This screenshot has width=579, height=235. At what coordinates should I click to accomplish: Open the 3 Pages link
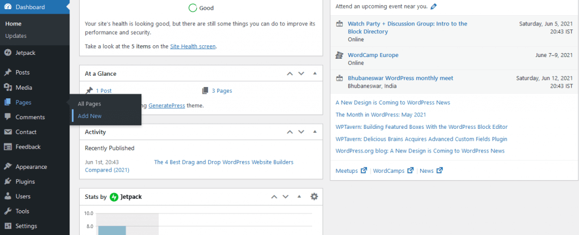222,91
